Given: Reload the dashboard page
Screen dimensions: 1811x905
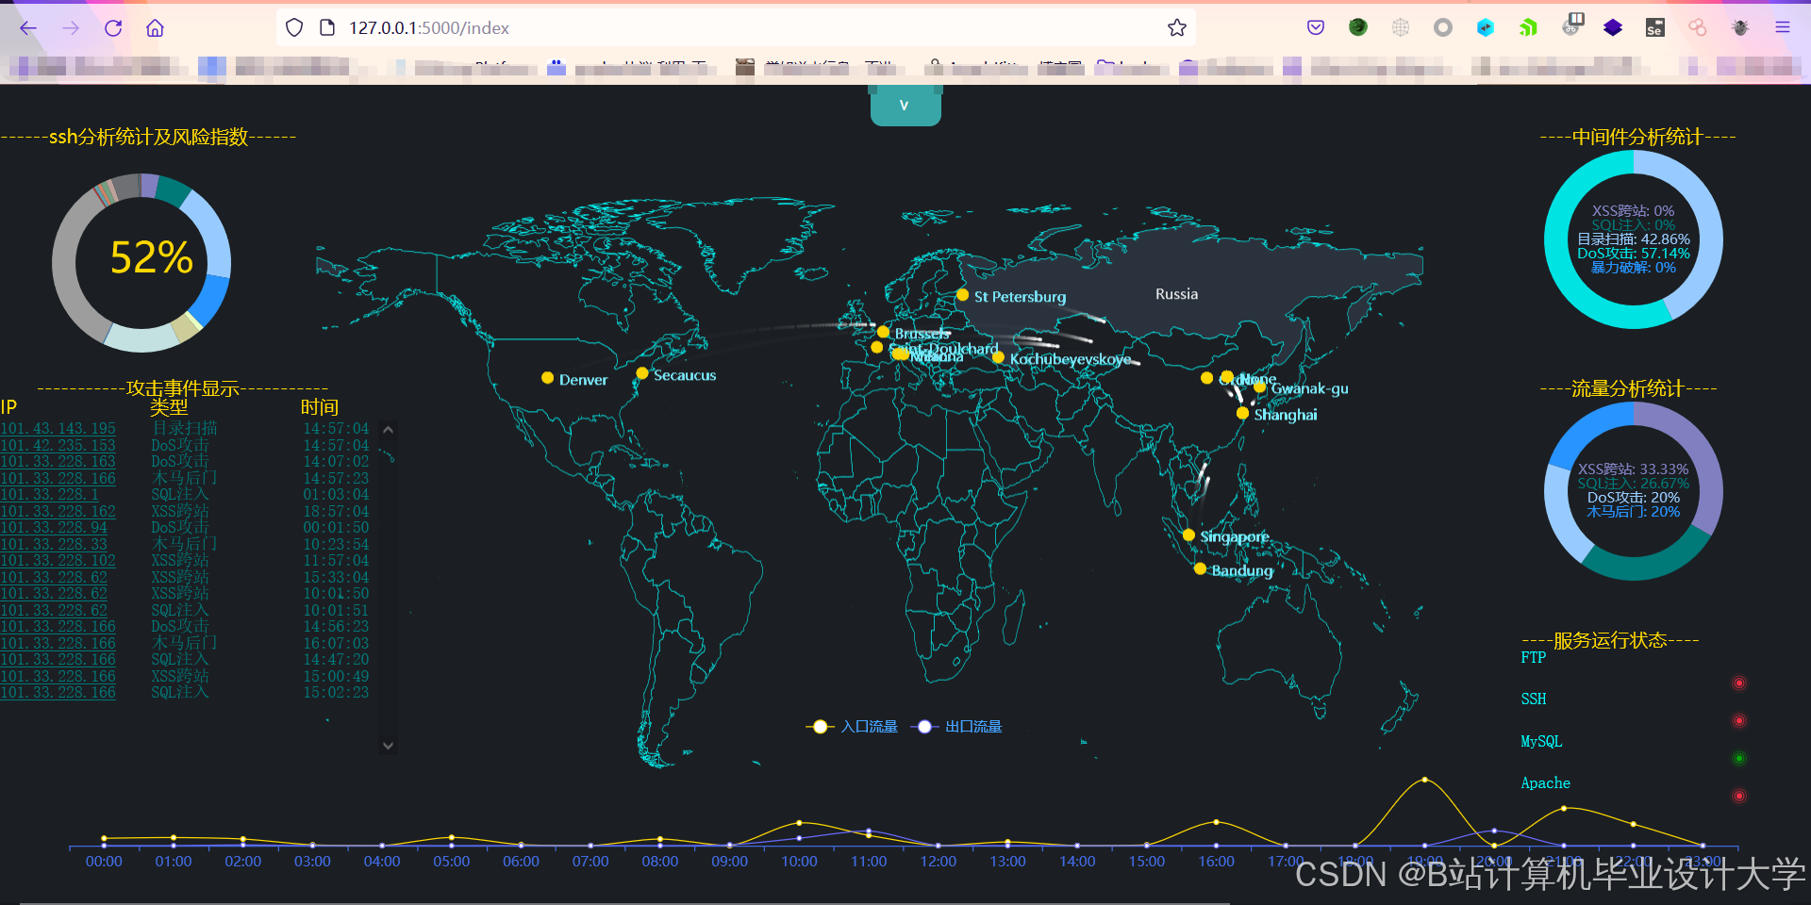Looking at the screenshot, I should 113,28.
